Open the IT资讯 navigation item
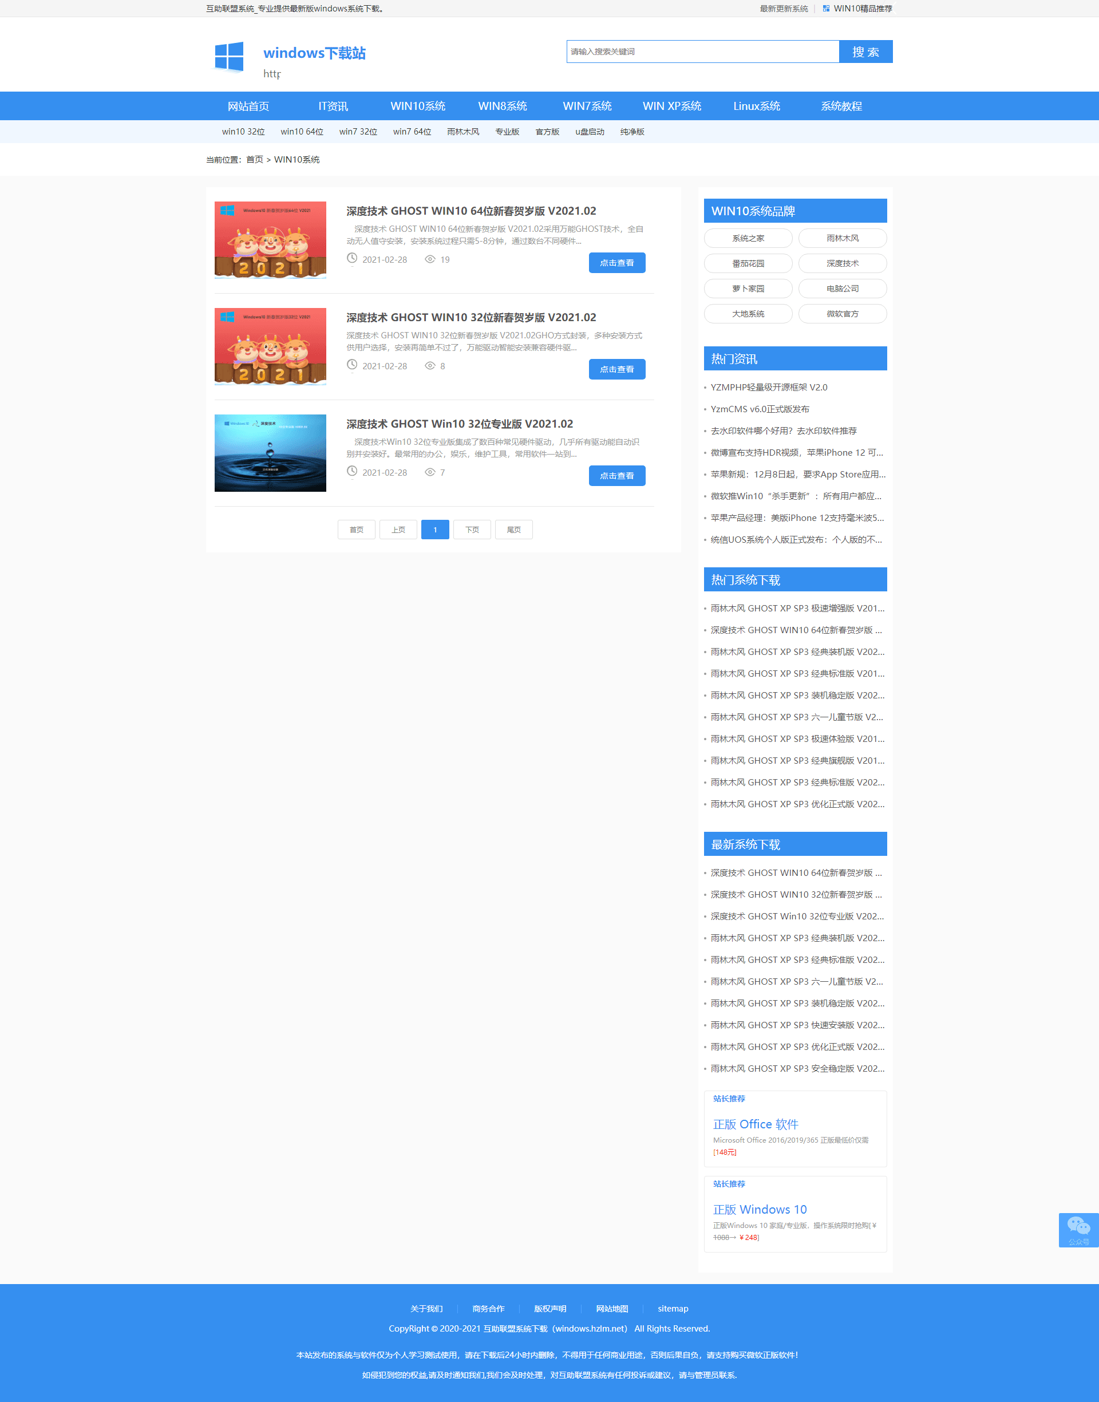Image resolution: width=1099 pixels, height=1402 pixels. coord(333,106)
